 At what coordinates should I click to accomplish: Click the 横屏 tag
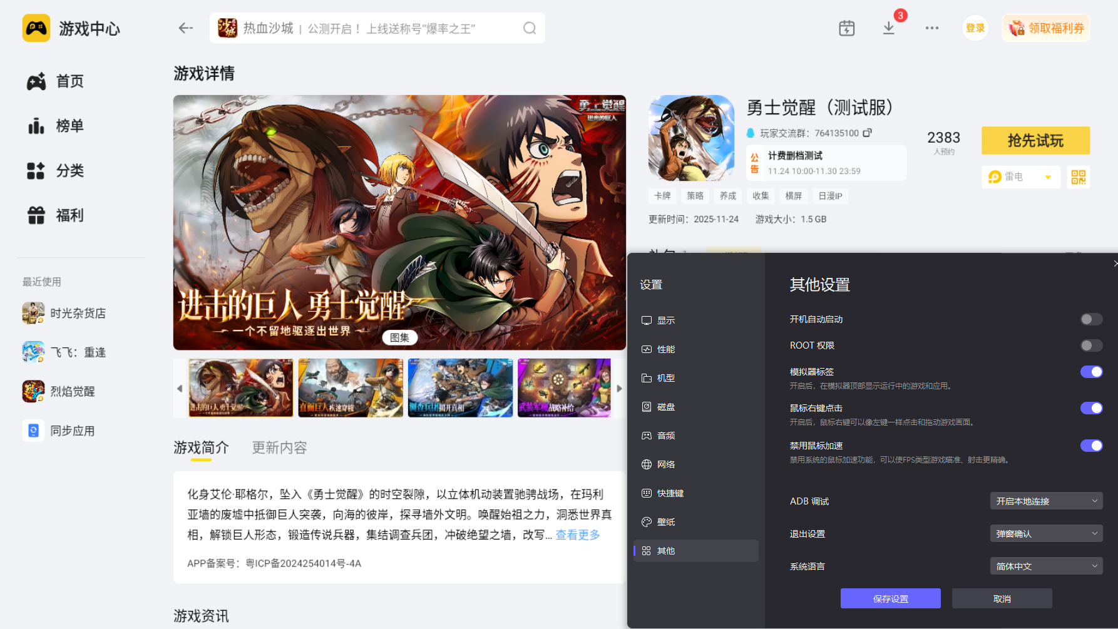click(x=794, y=196)
